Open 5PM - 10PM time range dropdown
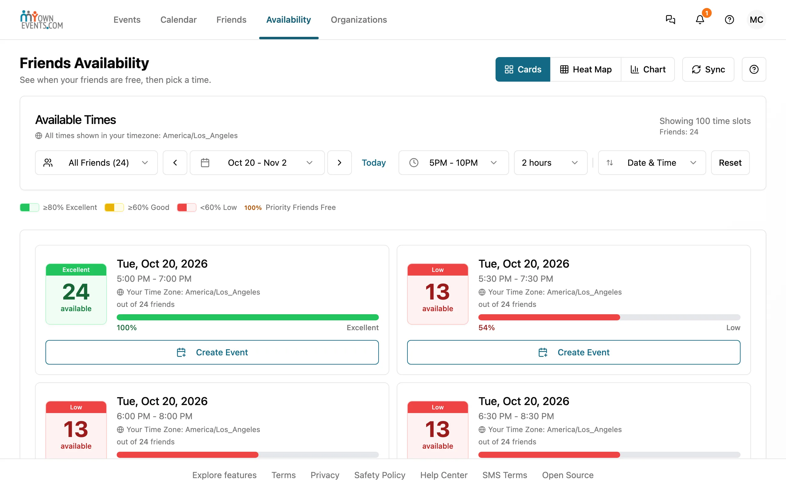 pyautogui.click(x=453, y=162)
